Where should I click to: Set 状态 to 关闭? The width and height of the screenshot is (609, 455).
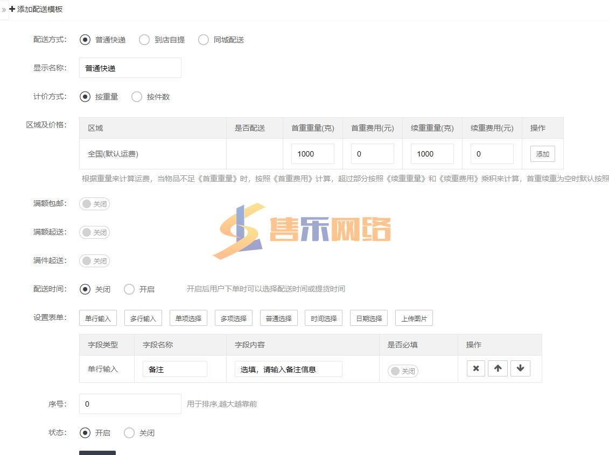click(129, 433)
